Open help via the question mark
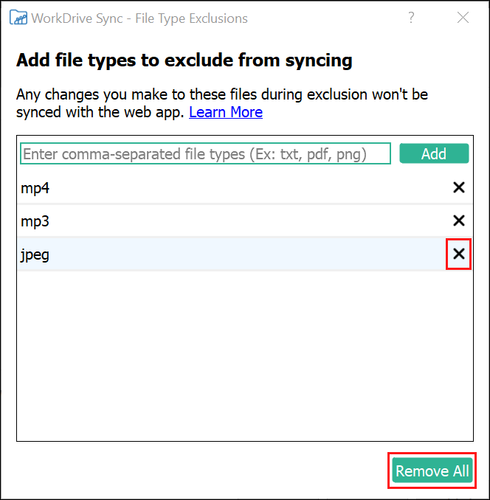This screenshot has height=500, width=490. coord(411,18)
